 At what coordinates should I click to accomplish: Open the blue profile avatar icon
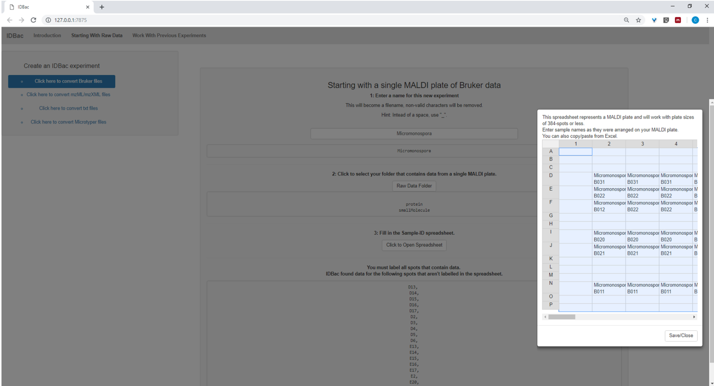695,20
